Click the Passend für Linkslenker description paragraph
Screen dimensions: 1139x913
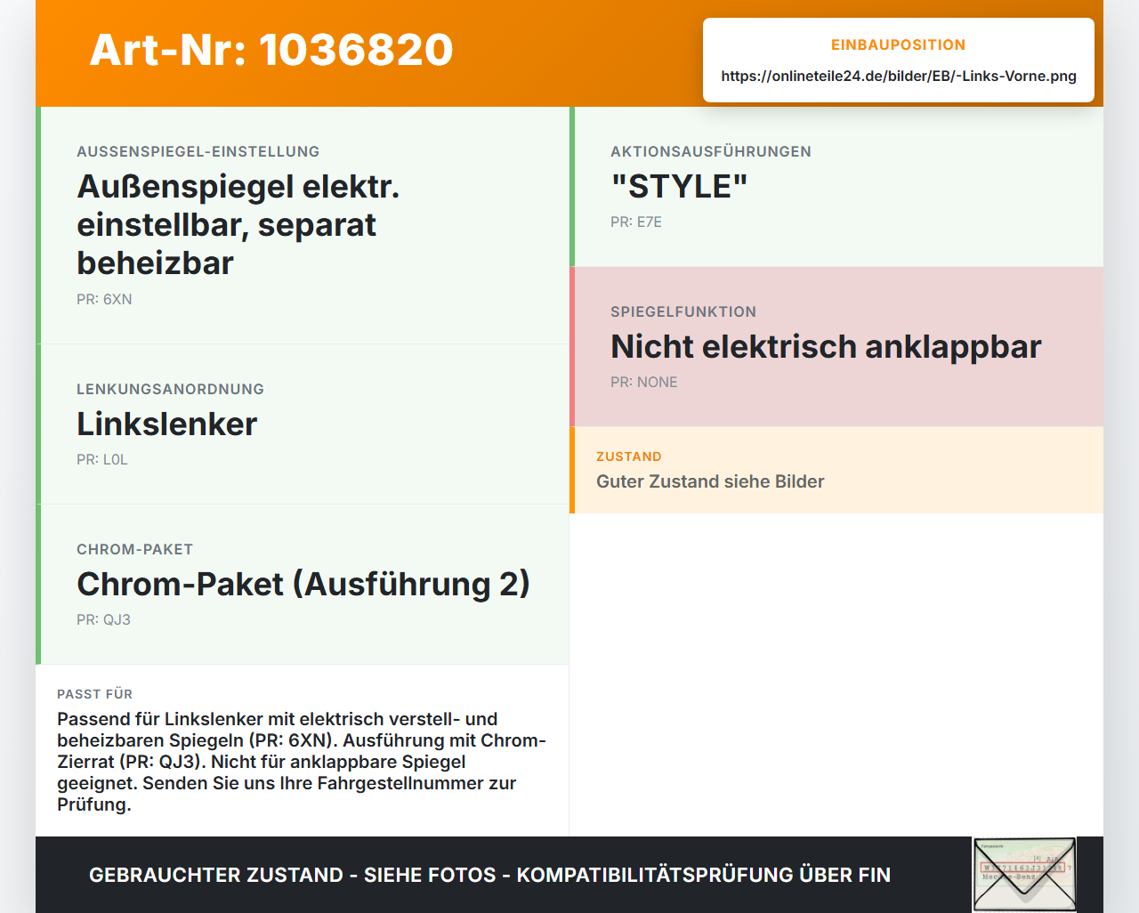[x=302, y=762]
